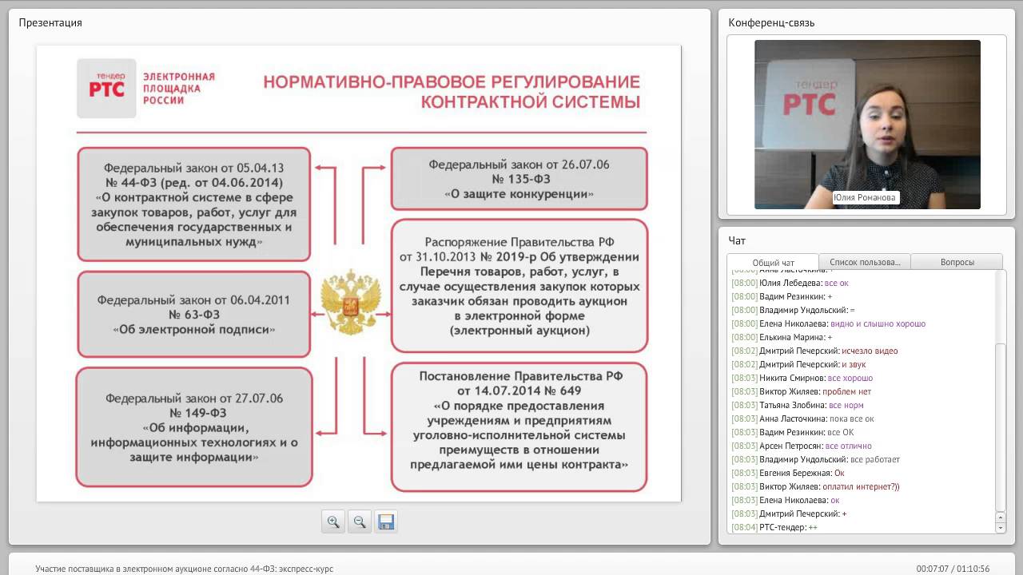The width and height of the screenshot is (1023, 575).
Task: Select the 2019-р Распоряжение Правительства box
Action: click(x=519, y=286)
